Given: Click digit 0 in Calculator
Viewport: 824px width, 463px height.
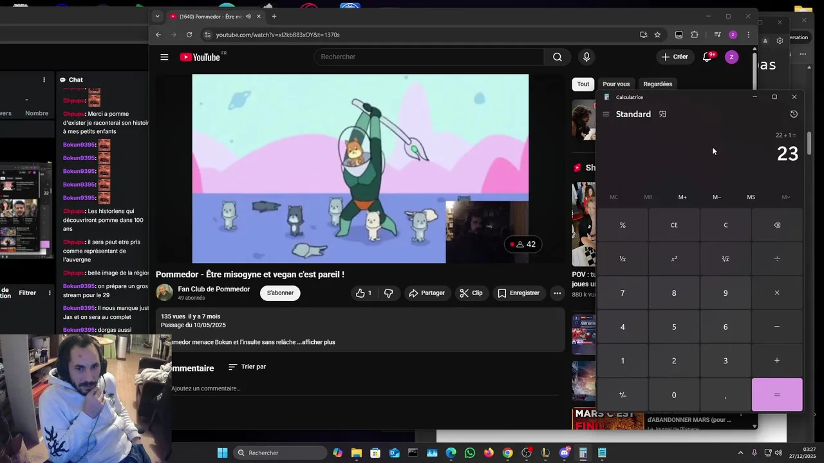Looking at the screenshot, I should coord(674,395).
